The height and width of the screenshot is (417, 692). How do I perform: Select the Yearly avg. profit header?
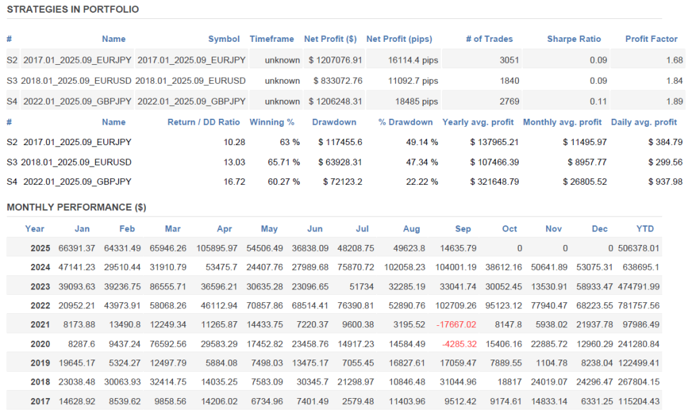click(x=480, y=122)
